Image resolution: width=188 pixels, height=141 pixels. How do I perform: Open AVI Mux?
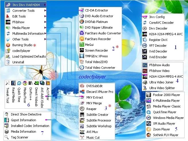coord(97,132)
